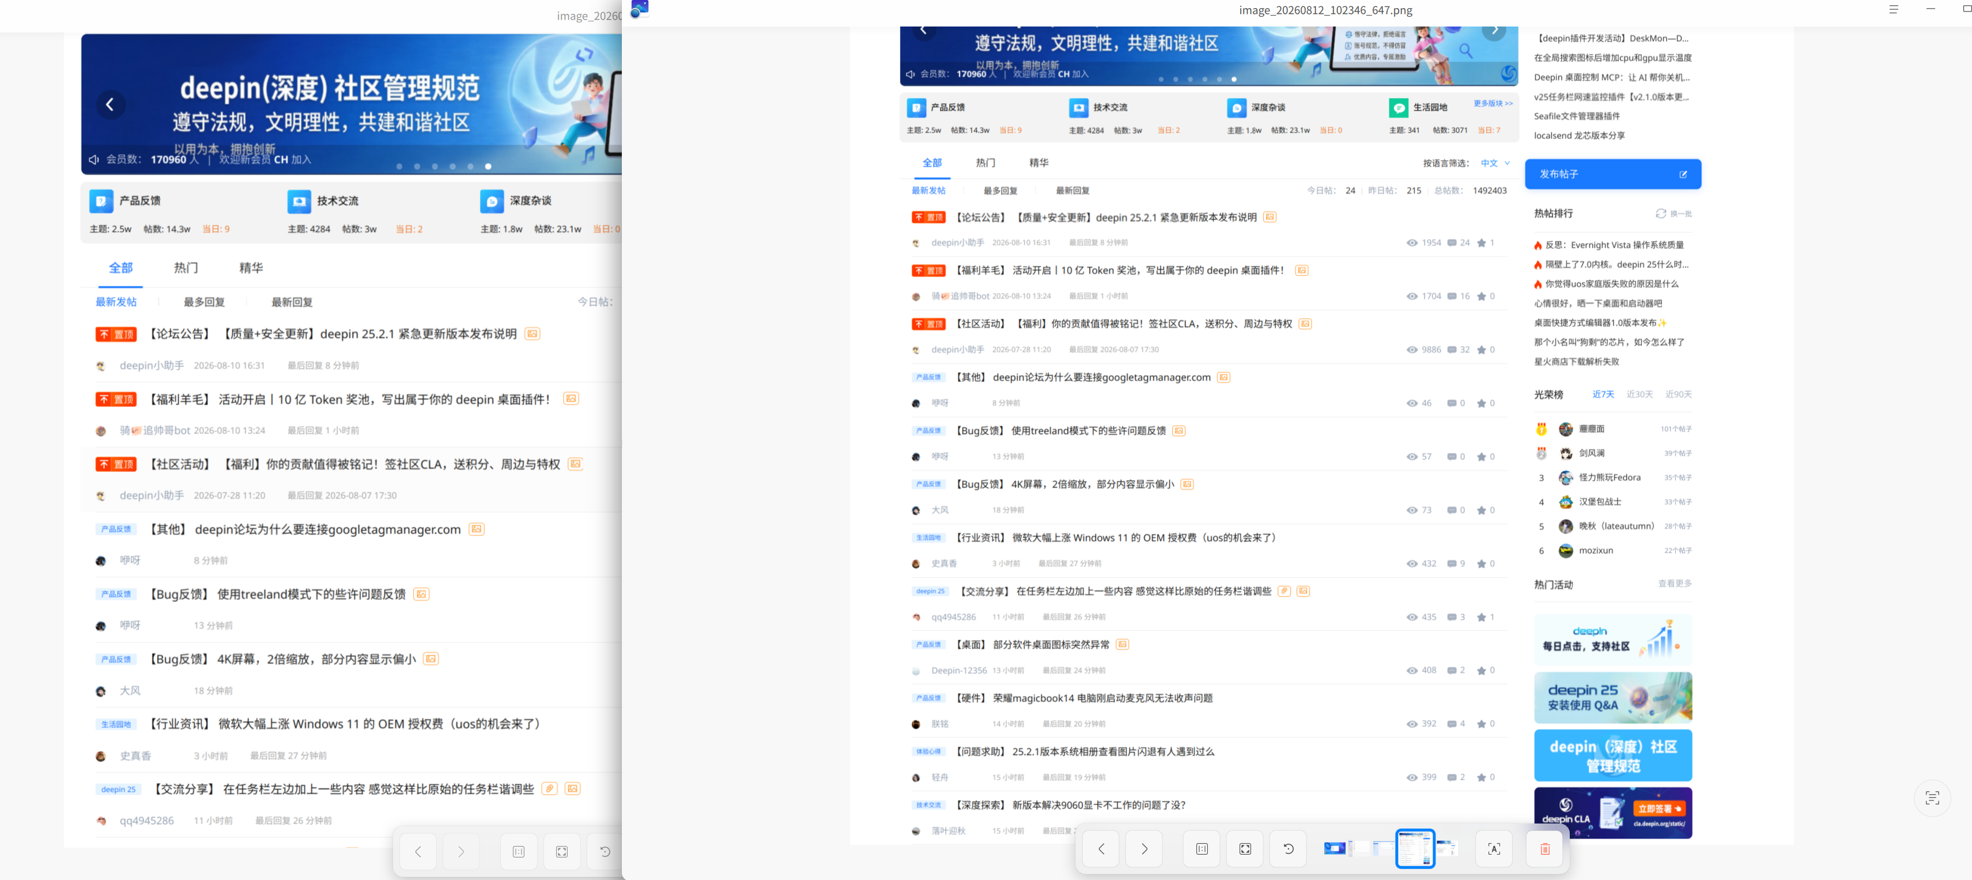Fit image to window in front viewer
Screen dimensions: 1972x880
point(1245,849)
